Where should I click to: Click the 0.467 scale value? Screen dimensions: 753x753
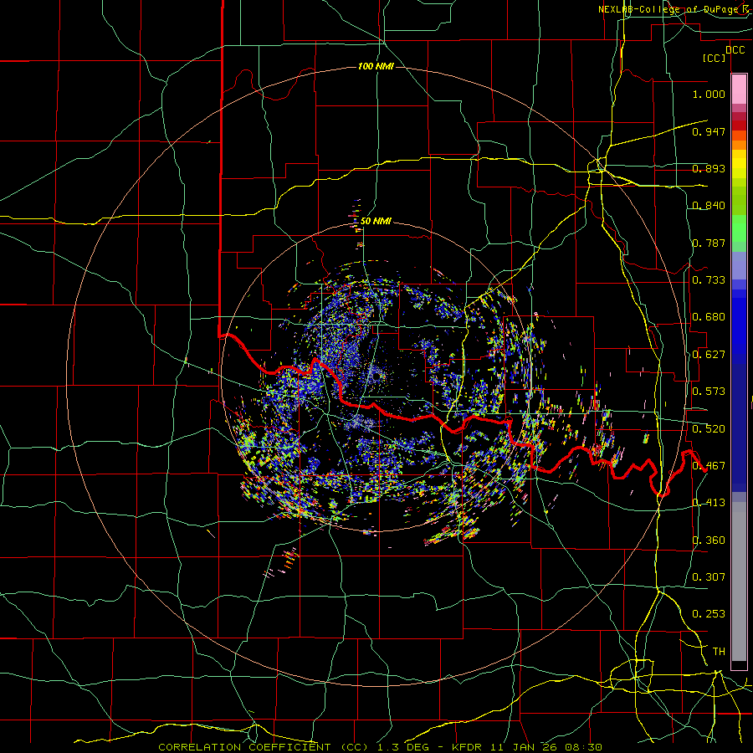click(709, 466)
